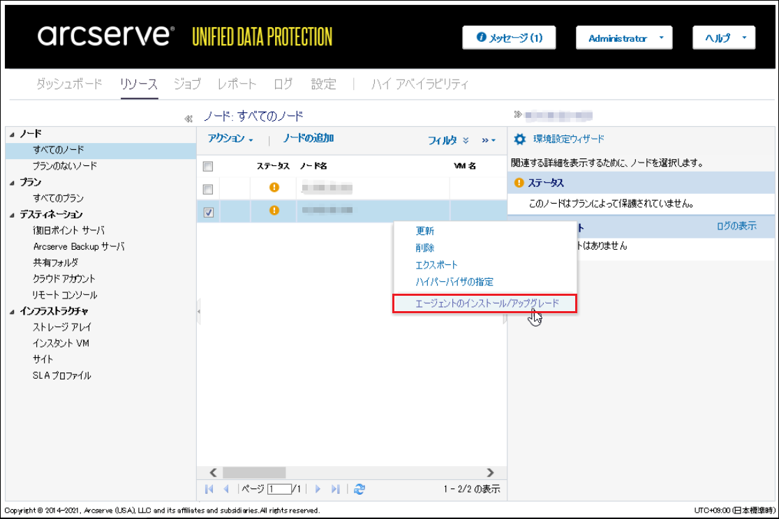779x519 pixels.
Task: Open the Administrator dropdown menu
Action: pyautogui.click(x=624, y=38)
